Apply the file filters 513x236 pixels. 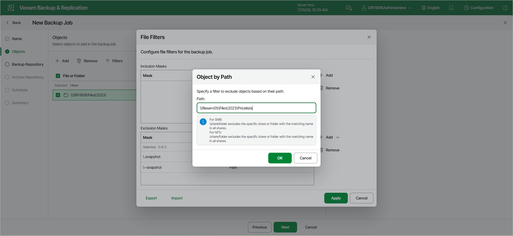click(x=336, y=198)
